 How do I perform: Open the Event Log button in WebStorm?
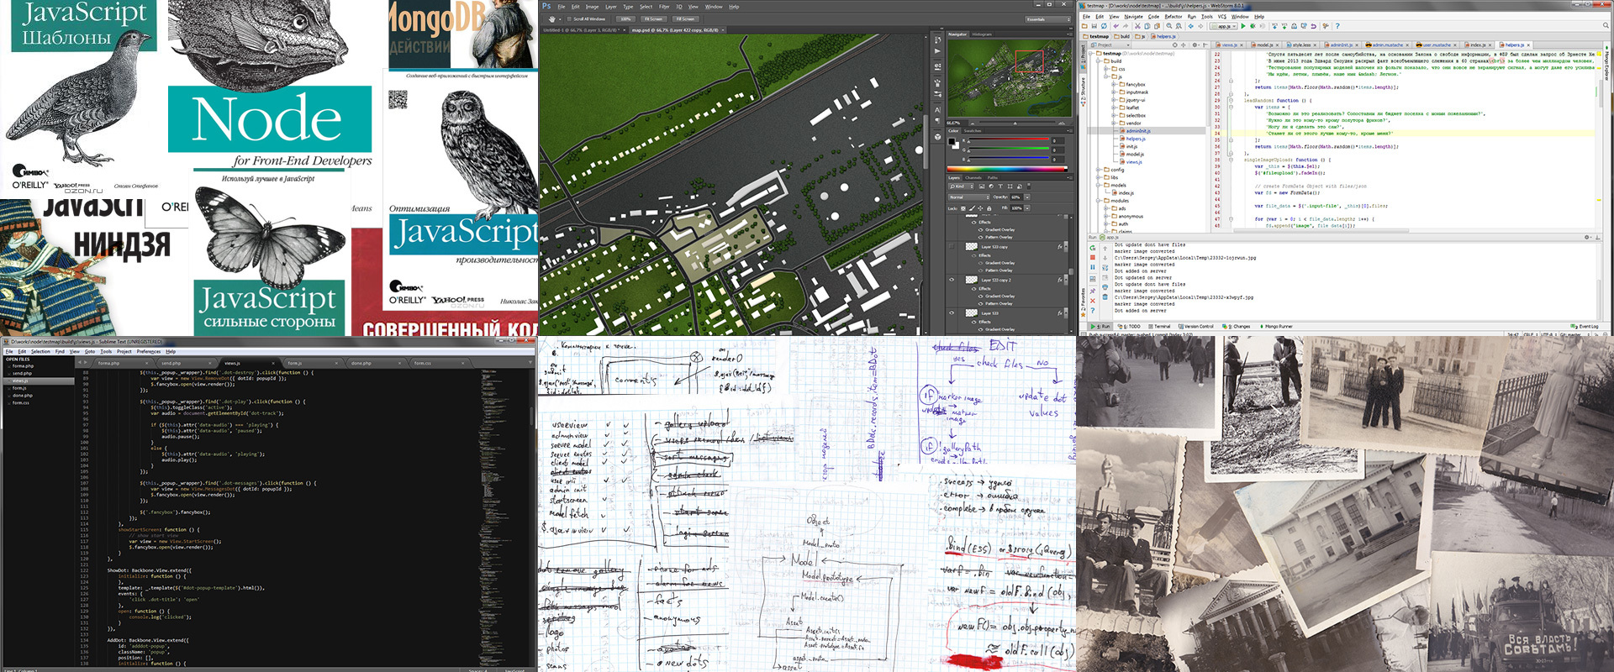point(1585,326)
